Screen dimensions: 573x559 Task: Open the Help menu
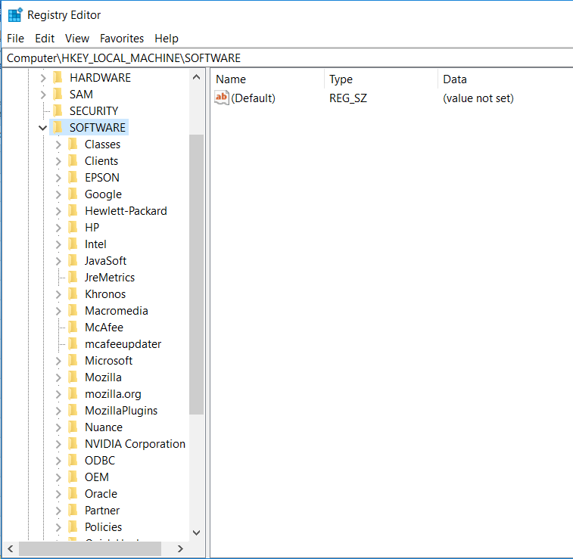tap(167, 39)
